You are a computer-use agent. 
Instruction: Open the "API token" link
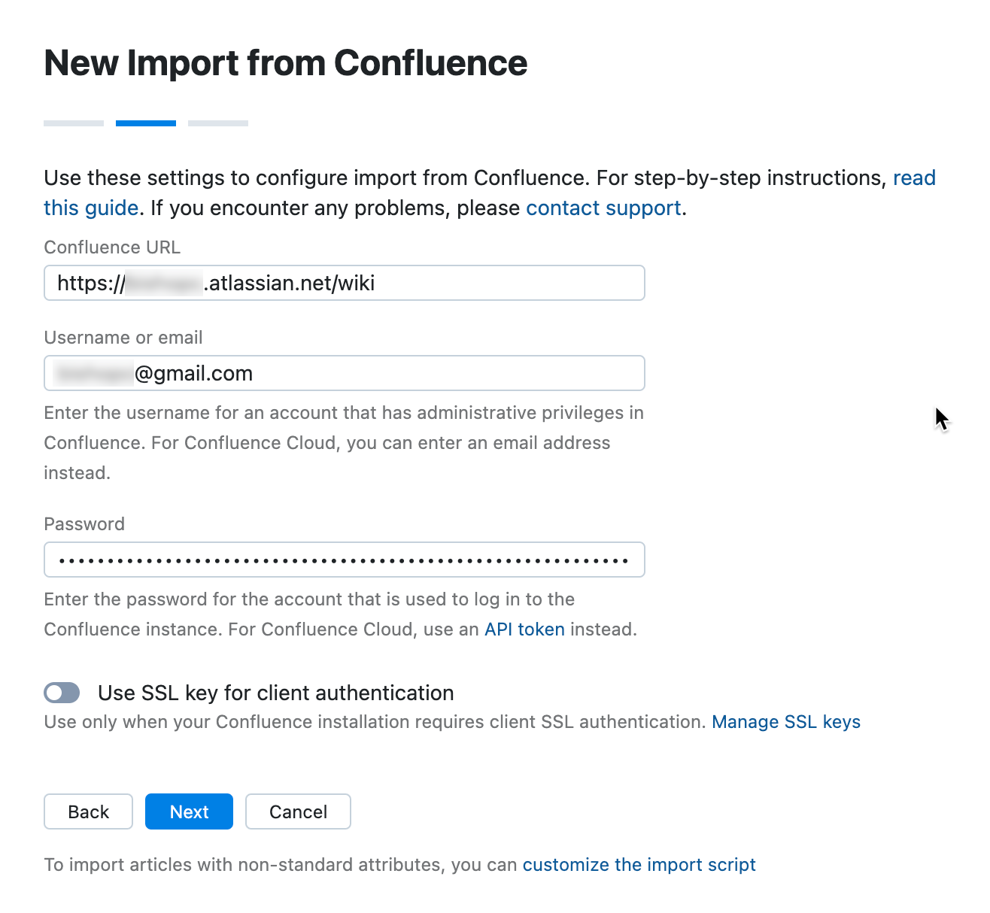point(524,629)
